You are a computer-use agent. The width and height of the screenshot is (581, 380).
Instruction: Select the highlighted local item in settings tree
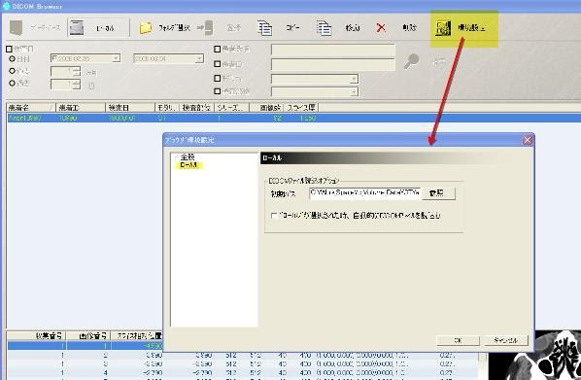(x=188, y=165)
